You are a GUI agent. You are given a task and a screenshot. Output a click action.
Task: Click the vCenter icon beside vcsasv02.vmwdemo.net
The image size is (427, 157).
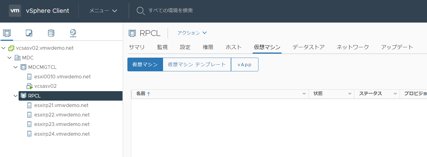pyautogui.click(x=12, y=48)
